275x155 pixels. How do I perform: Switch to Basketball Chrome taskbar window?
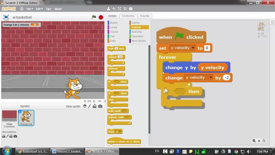(32, 151)
